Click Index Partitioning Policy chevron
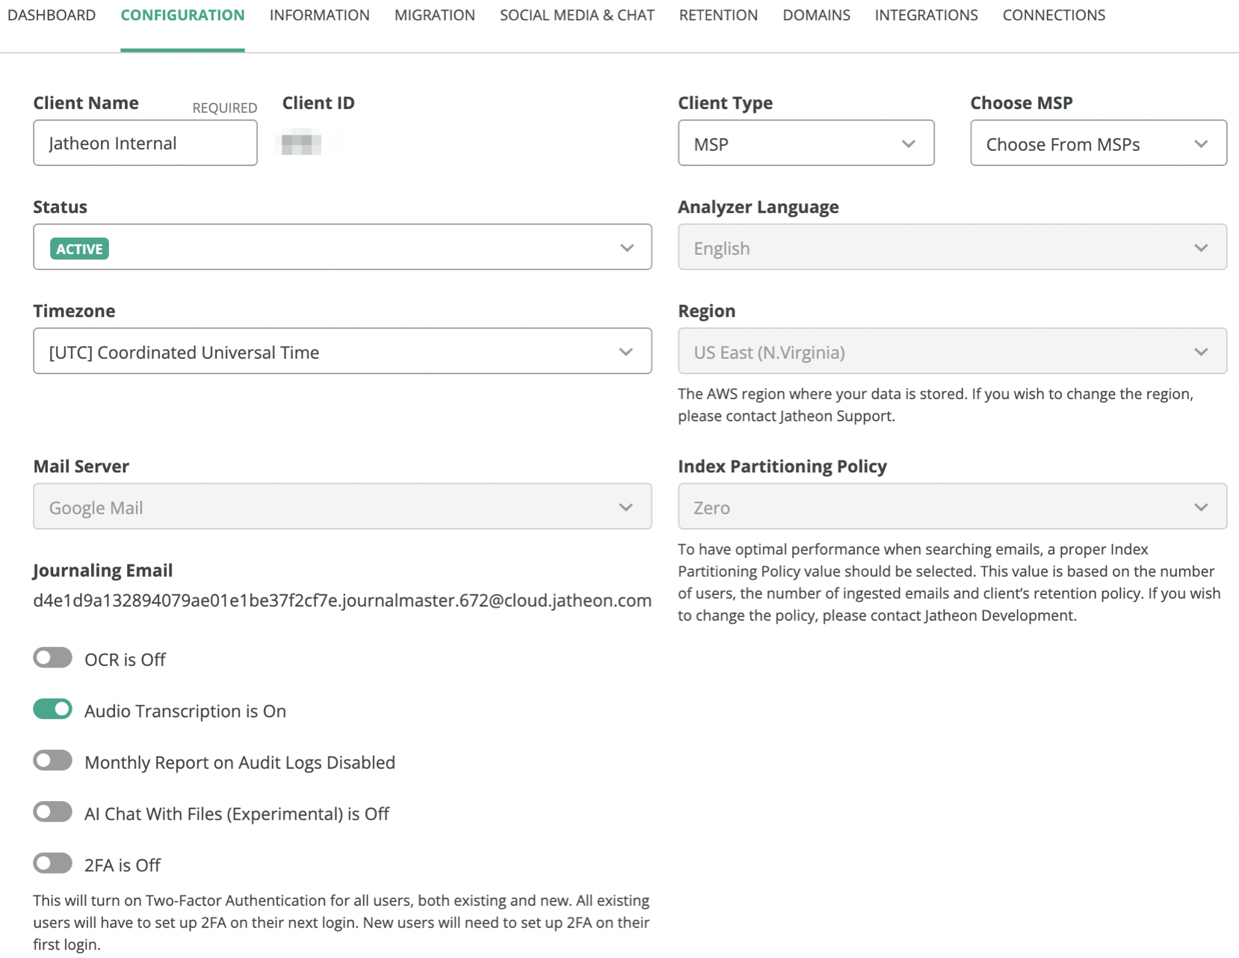 pyautogui.click(x=1201, y=507)
